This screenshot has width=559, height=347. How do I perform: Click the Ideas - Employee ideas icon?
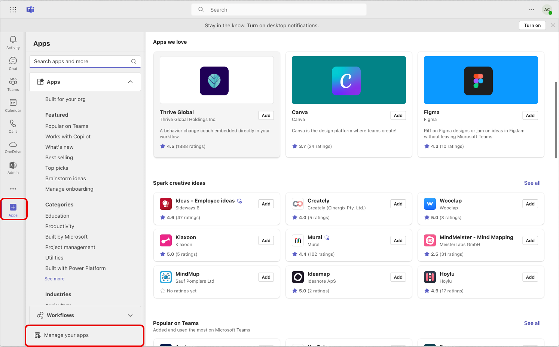tap(166, 204)
